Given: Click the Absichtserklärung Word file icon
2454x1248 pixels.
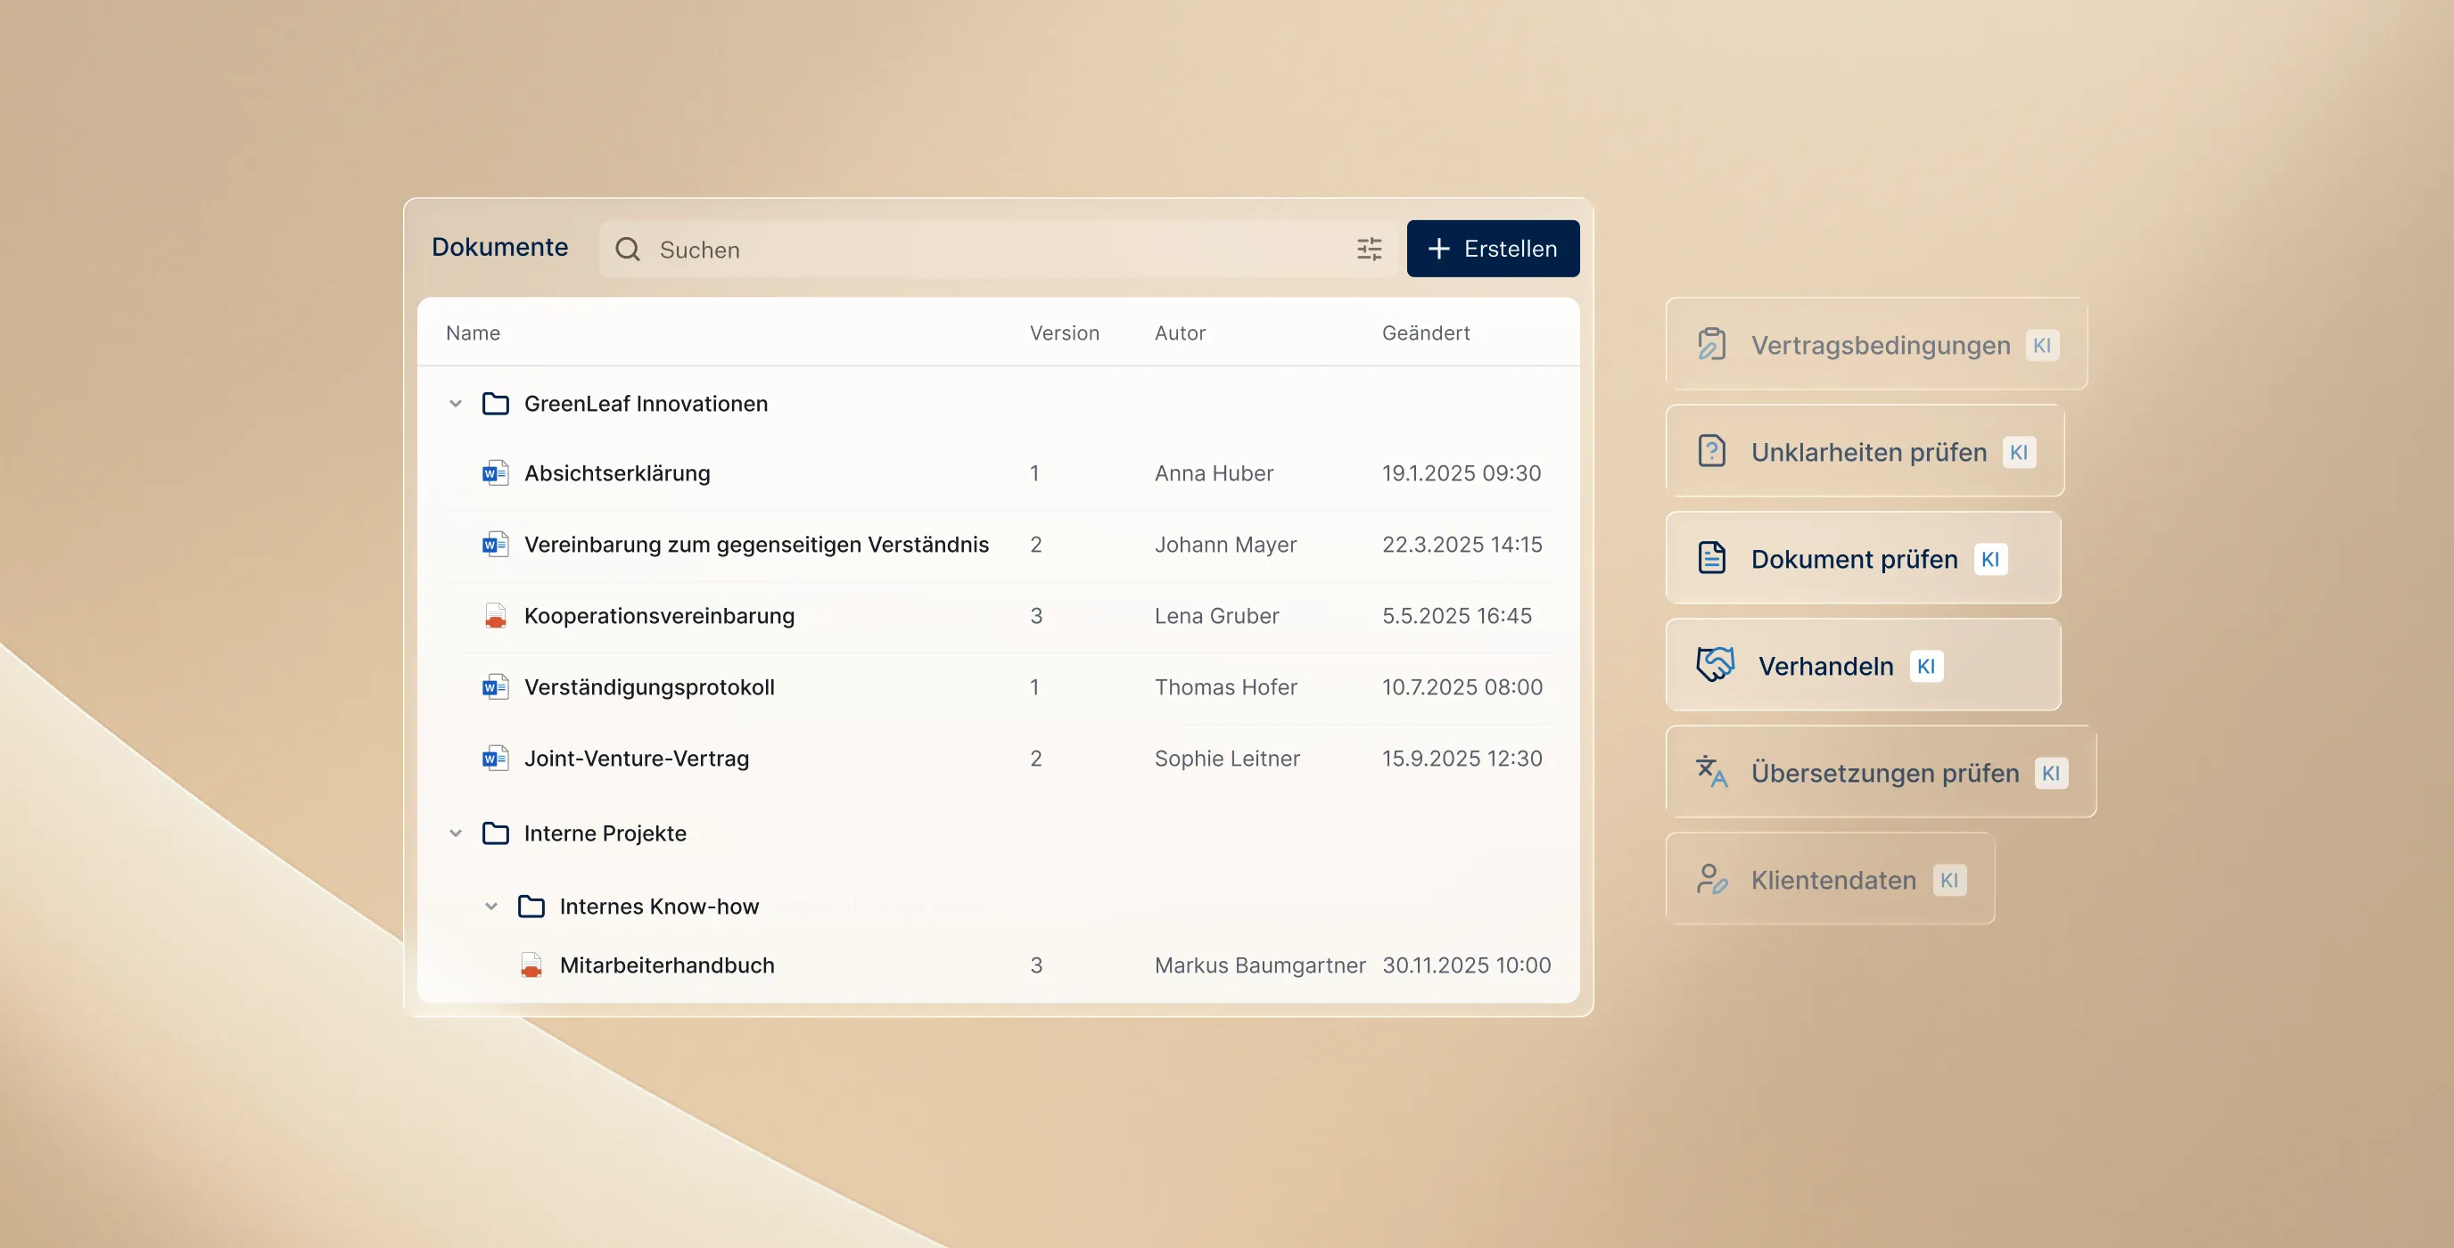Looking at the screenshot, I should (x=494, y=473).
